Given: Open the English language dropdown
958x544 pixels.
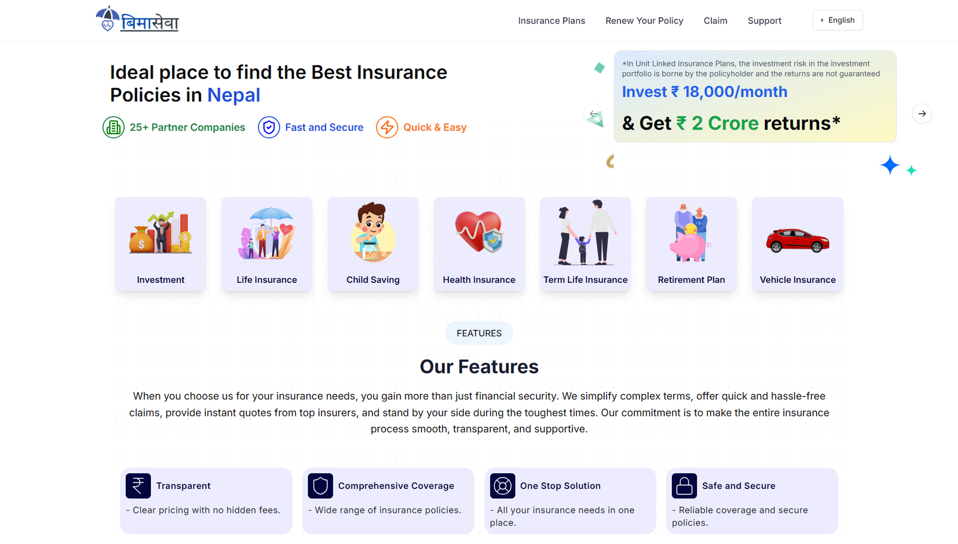Looking at the screenshot, I should coord(838,20).
